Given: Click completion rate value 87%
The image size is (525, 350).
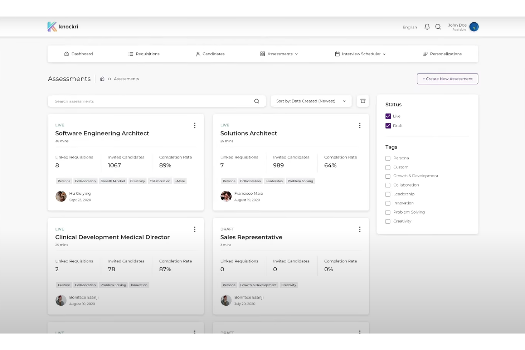Looking at the screenshot, I should [x=165, y=269].
